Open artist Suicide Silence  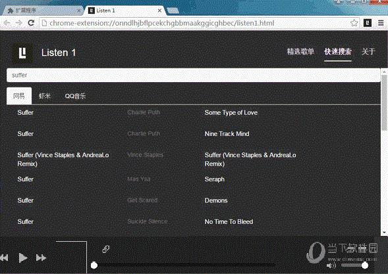coord(148,221)
